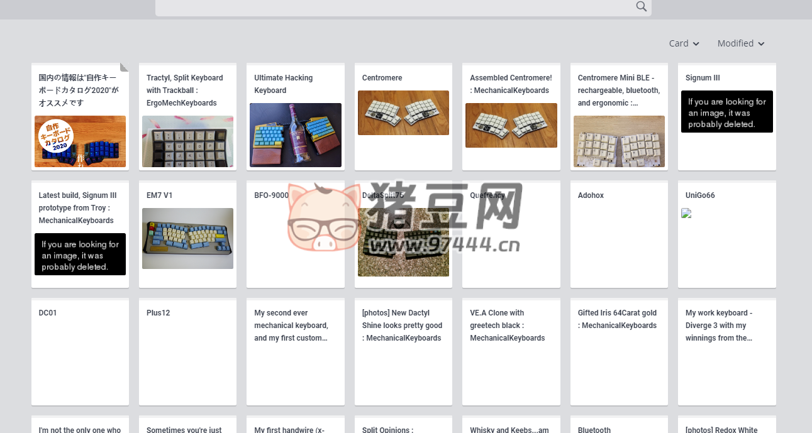The image size is (812, 433).
Task: Open the Ultimate Hacking Keyboard image
Action: click(295, 135)
